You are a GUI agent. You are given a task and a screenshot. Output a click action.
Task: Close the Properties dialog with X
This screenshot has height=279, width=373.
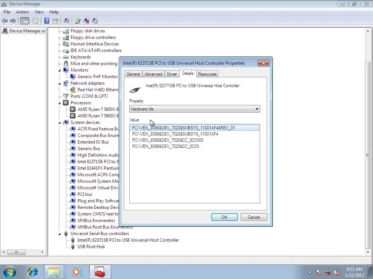click(263, 63)
